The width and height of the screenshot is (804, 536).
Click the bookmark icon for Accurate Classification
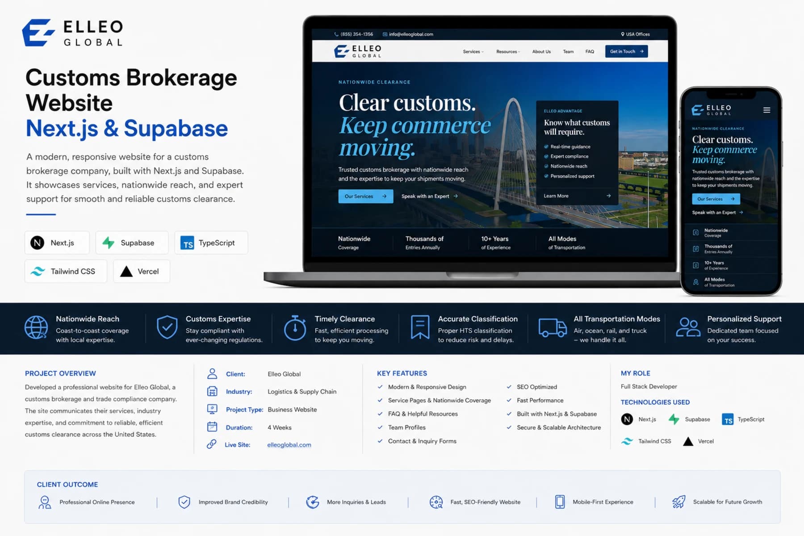tap(420, 327)
